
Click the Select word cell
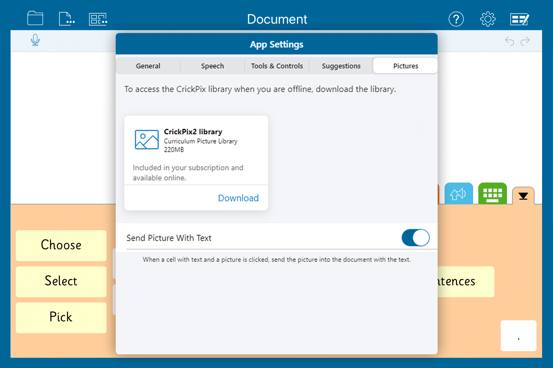coord(61,281)
